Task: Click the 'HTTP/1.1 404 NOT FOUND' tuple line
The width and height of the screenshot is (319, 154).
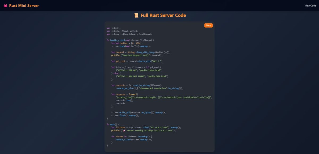Action: click(x=142, y=76)
